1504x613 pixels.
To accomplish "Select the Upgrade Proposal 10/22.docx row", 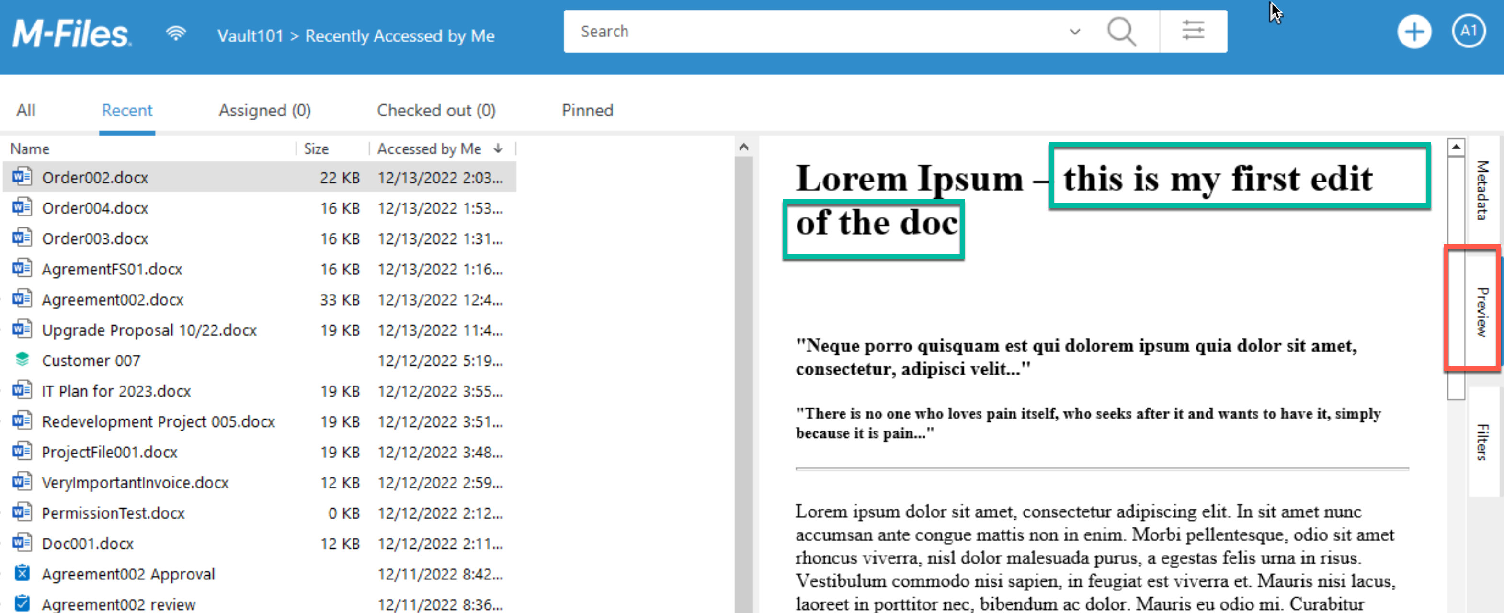I will [260, 329].
